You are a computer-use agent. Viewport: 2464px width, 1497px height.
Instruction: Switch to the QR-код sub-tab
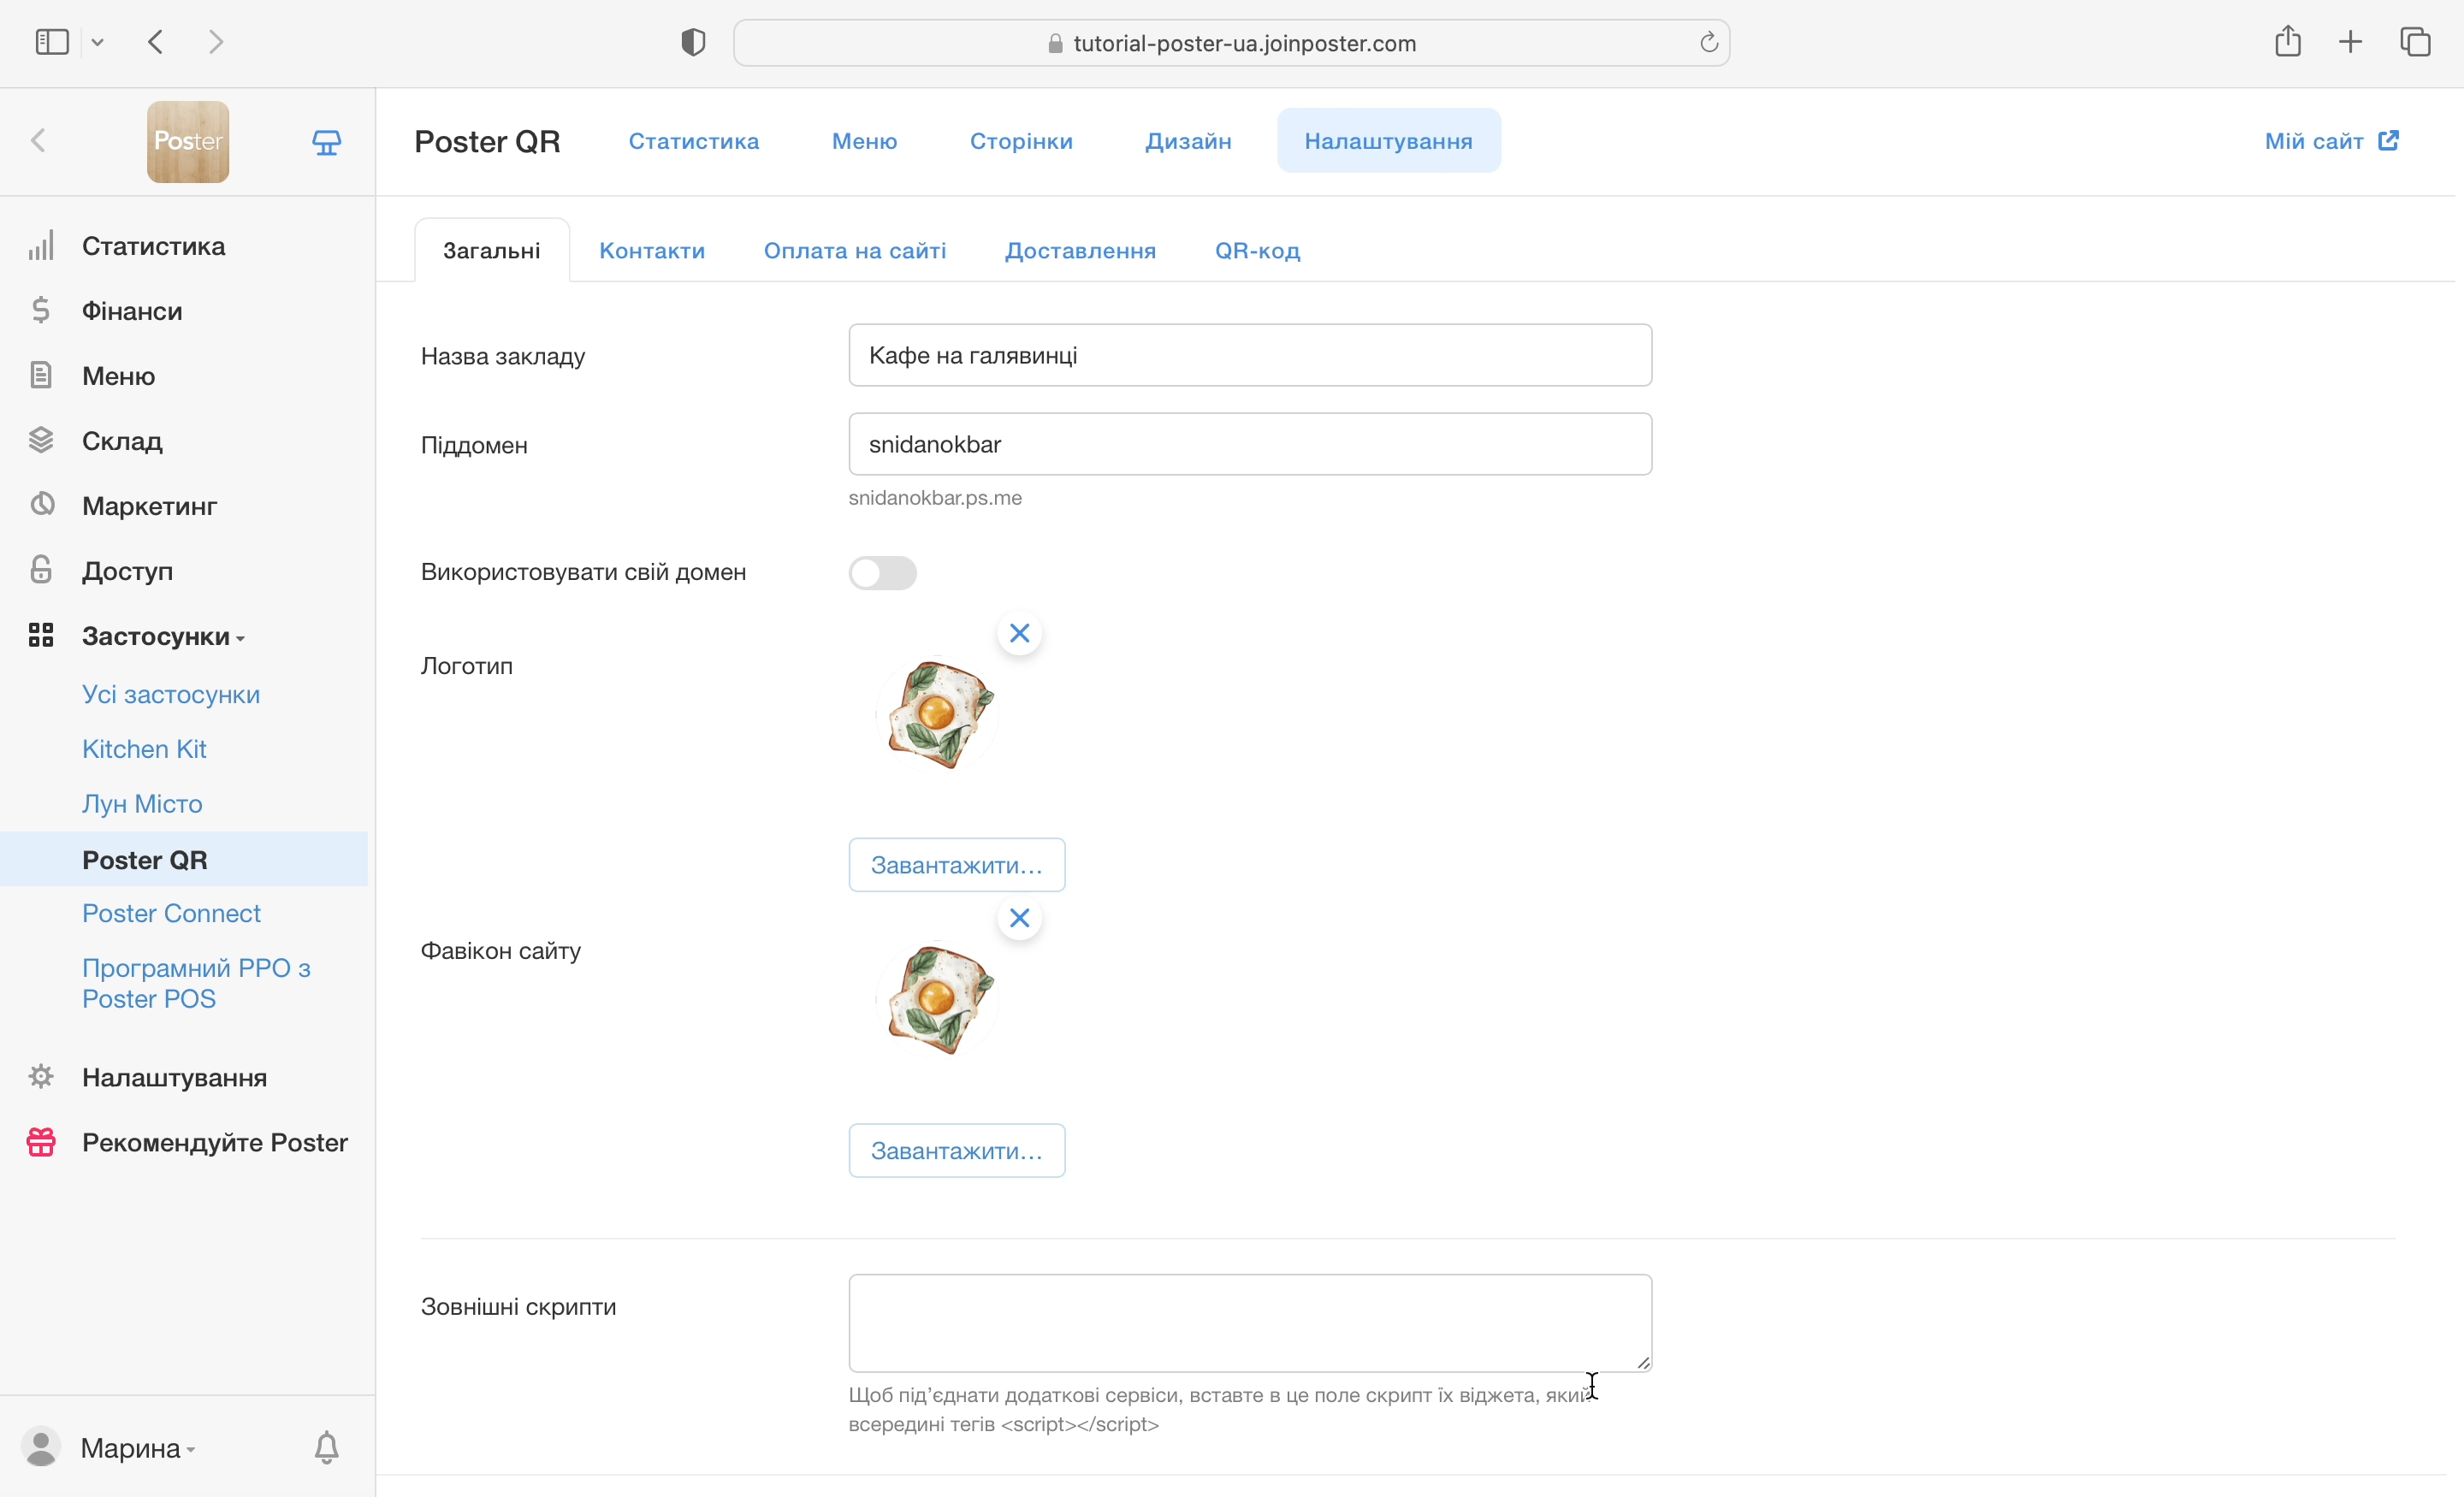1257,250
